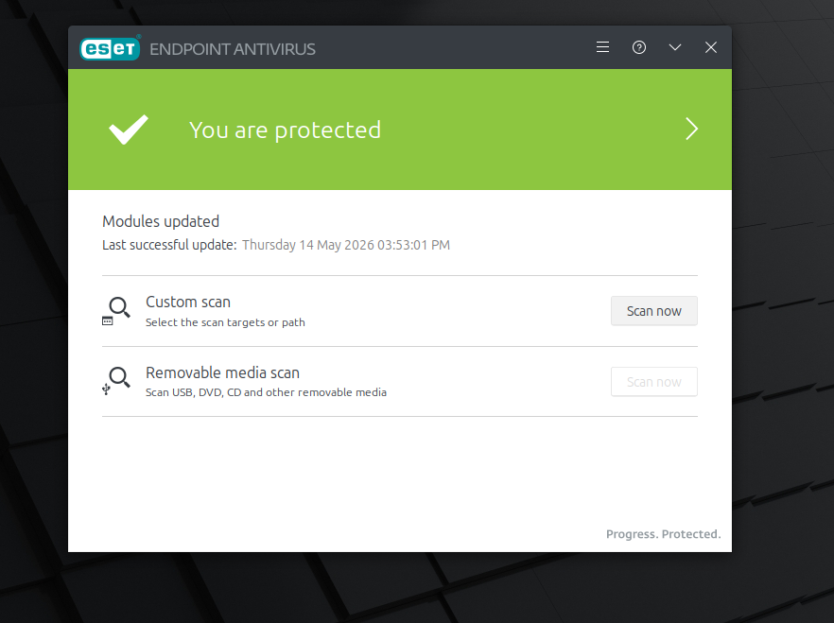Viewport: 834px width, 623px height.
Task: Click the Custom scan magnifier icon
Action: point(116,311)
